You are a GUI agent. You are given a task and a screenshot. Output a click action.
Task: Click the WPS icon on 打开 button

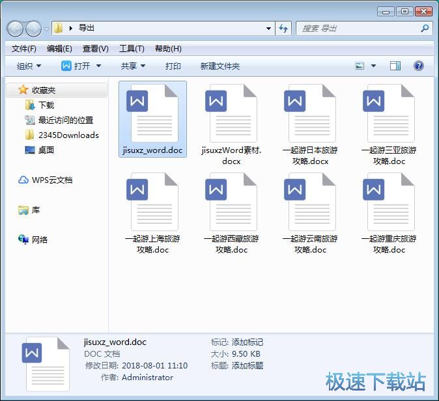[66, 66]
